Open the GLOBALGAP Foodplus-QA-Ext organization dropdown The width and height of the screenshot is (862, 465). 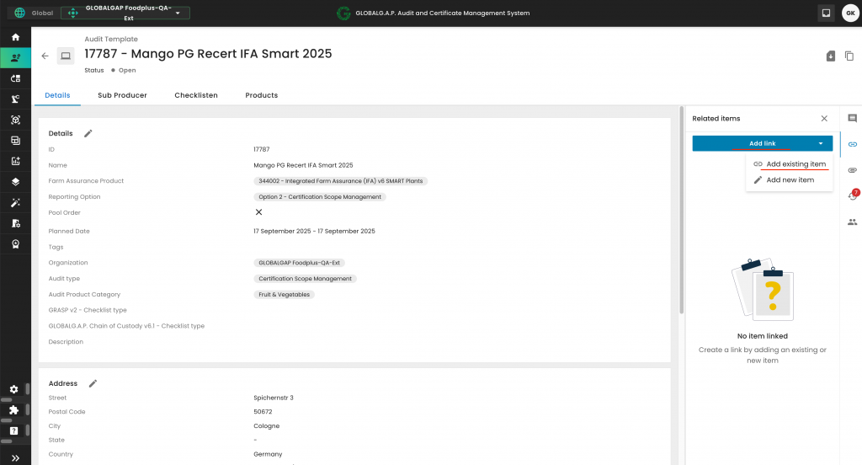[x=126, y=13]
